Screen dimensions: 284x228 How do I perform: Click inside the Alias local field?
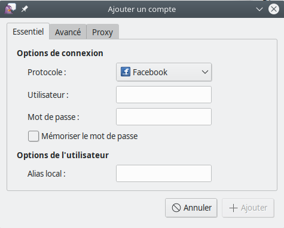pos(164,173)
